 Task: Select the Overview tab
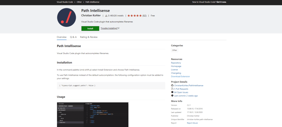click(62, 37)
